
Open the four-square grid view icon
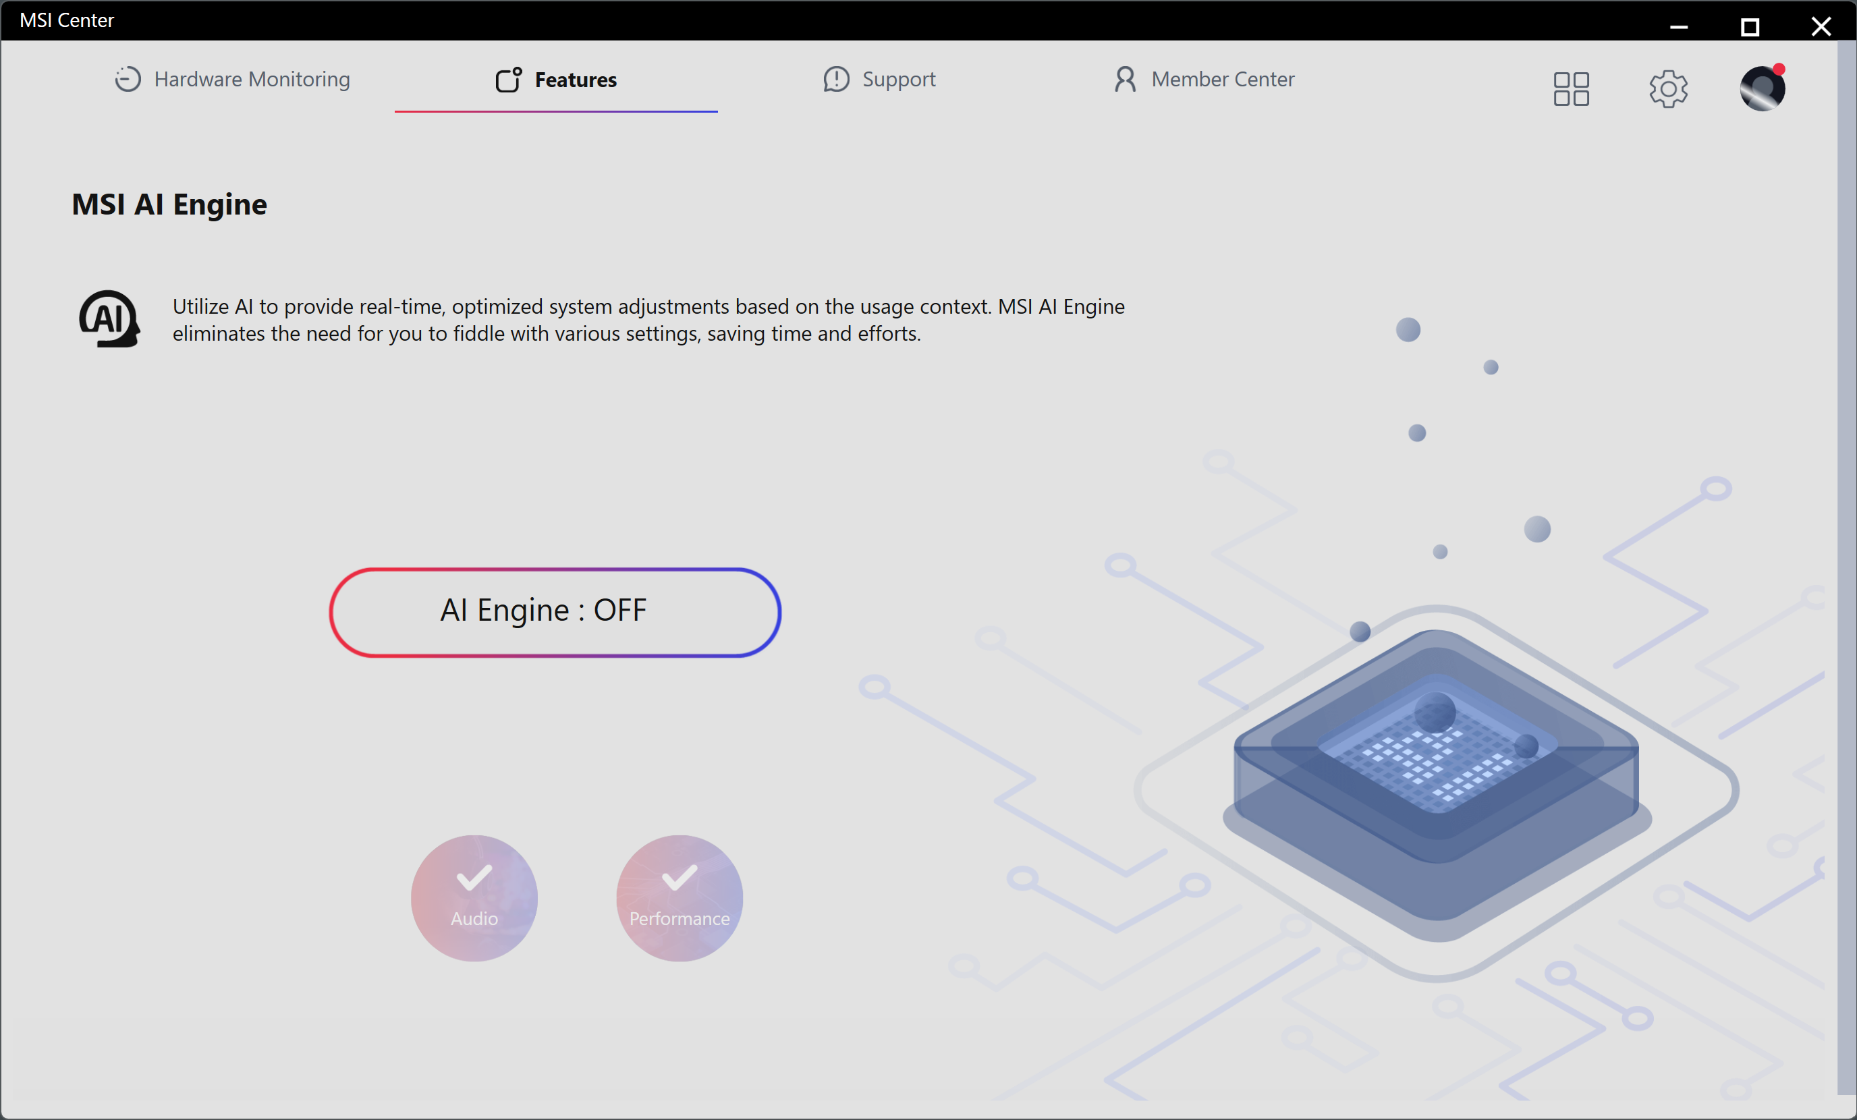pyautogui.click(x=1571, y=89)
